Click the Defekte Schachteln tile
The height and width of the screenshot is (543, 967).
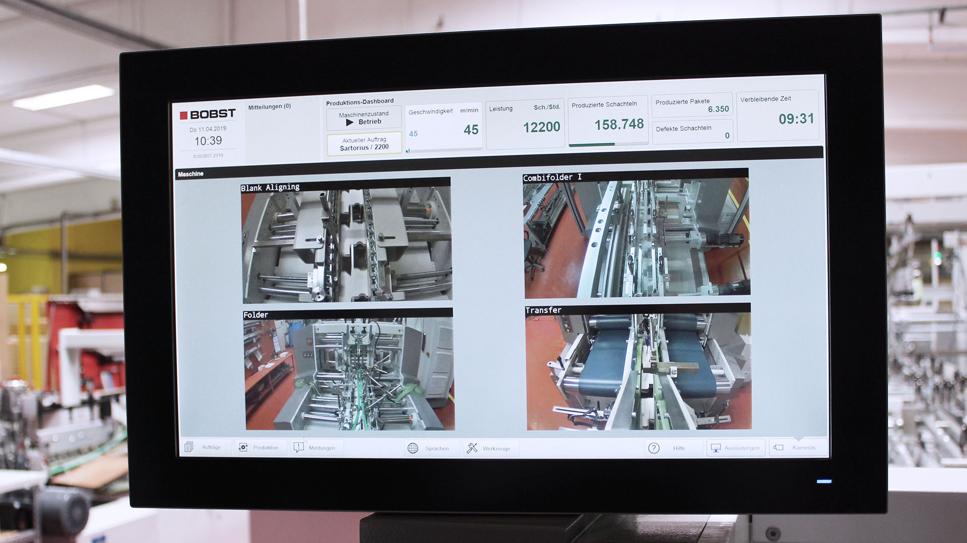693,132
